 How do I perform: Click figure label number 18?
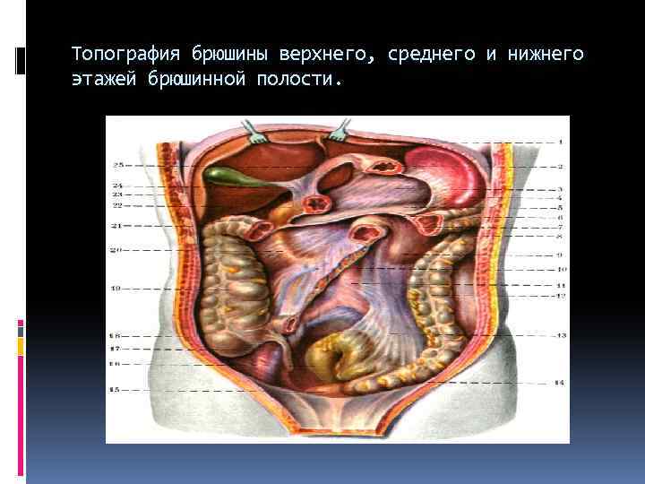tap(115, 336)
